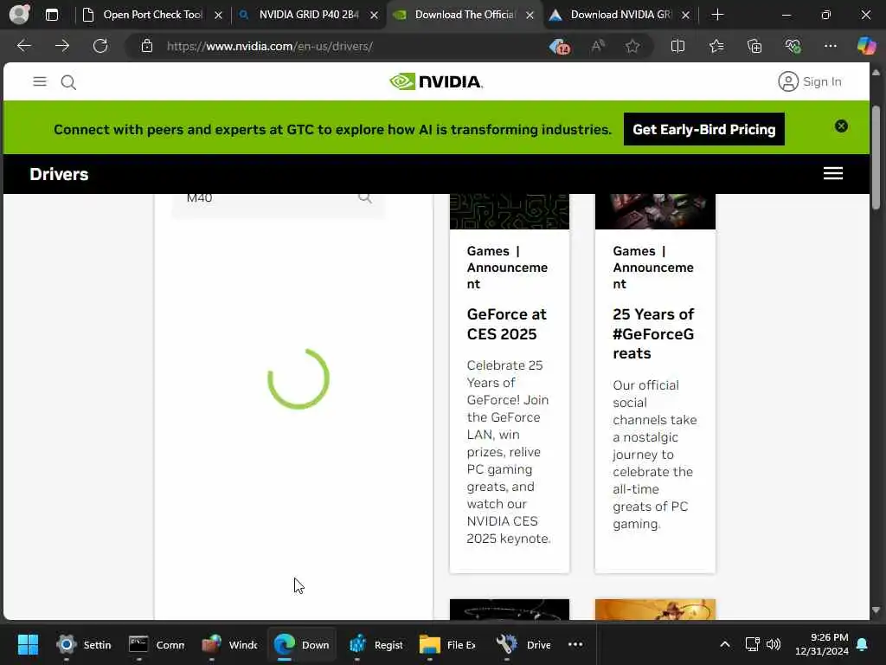Open the NVIDIA site hamburger menu
Screen dimensions: 886x665
[x=40, y=81]
